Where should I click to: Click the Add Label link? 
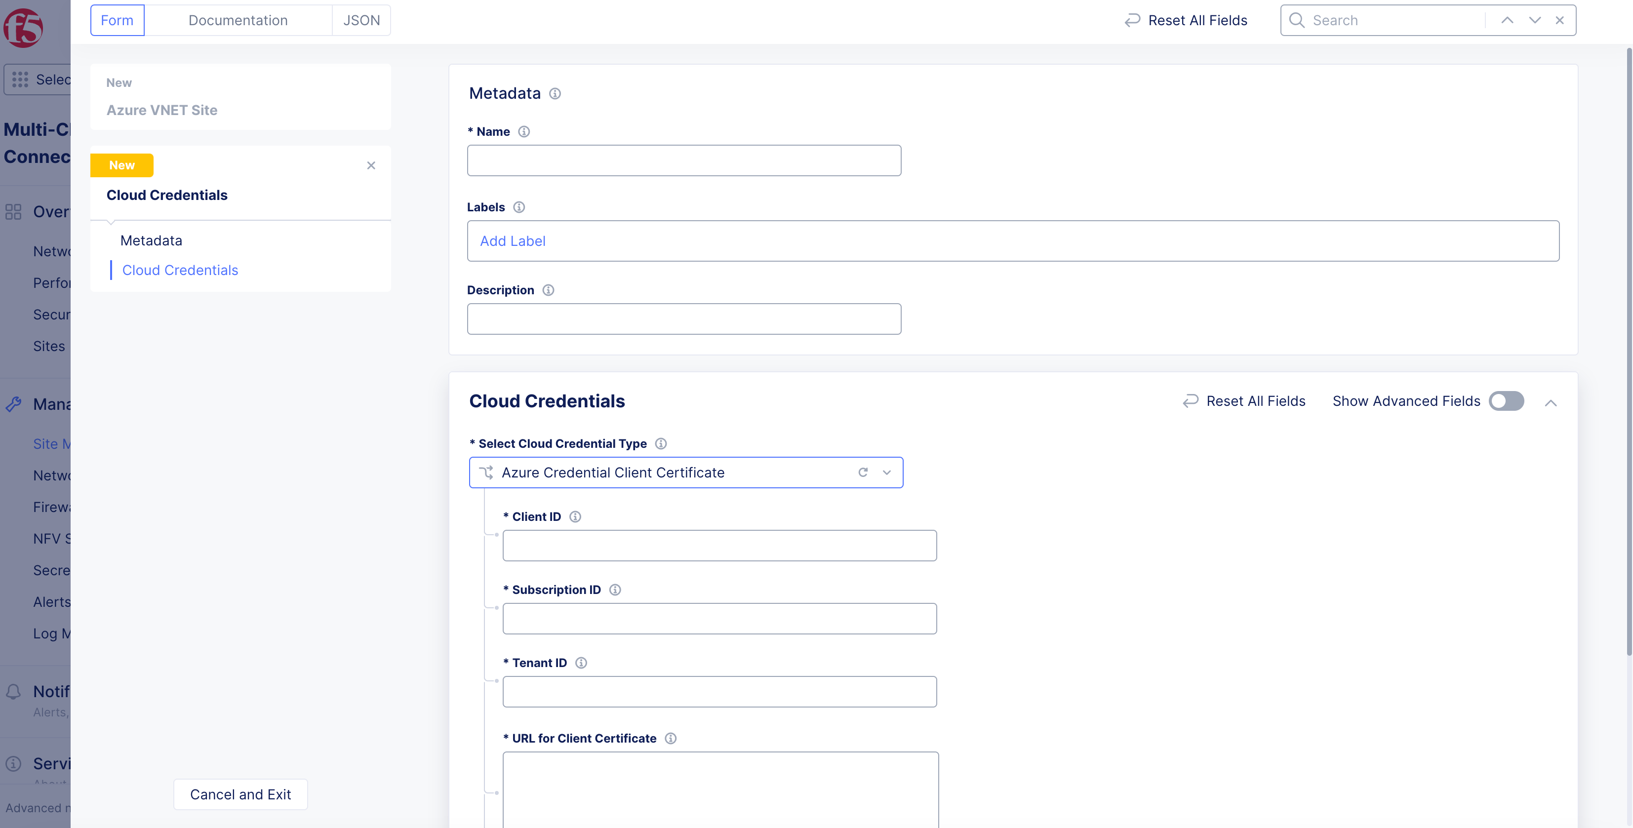click(512, 241)
